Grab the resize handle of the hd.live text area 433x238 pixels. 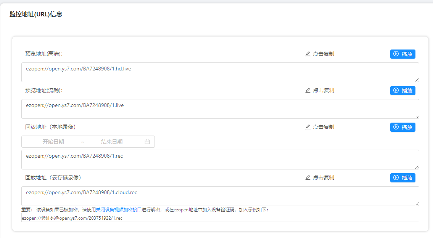tap(417, 80)
